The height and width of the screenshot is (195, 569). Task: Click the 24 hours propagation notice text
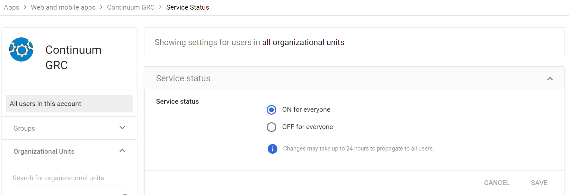click(x=359, y=149)
